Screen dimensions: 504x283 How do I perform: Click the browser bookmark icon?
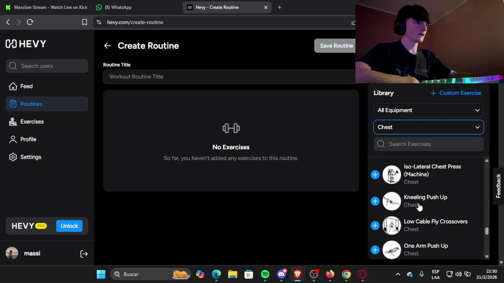click(84, 22)
